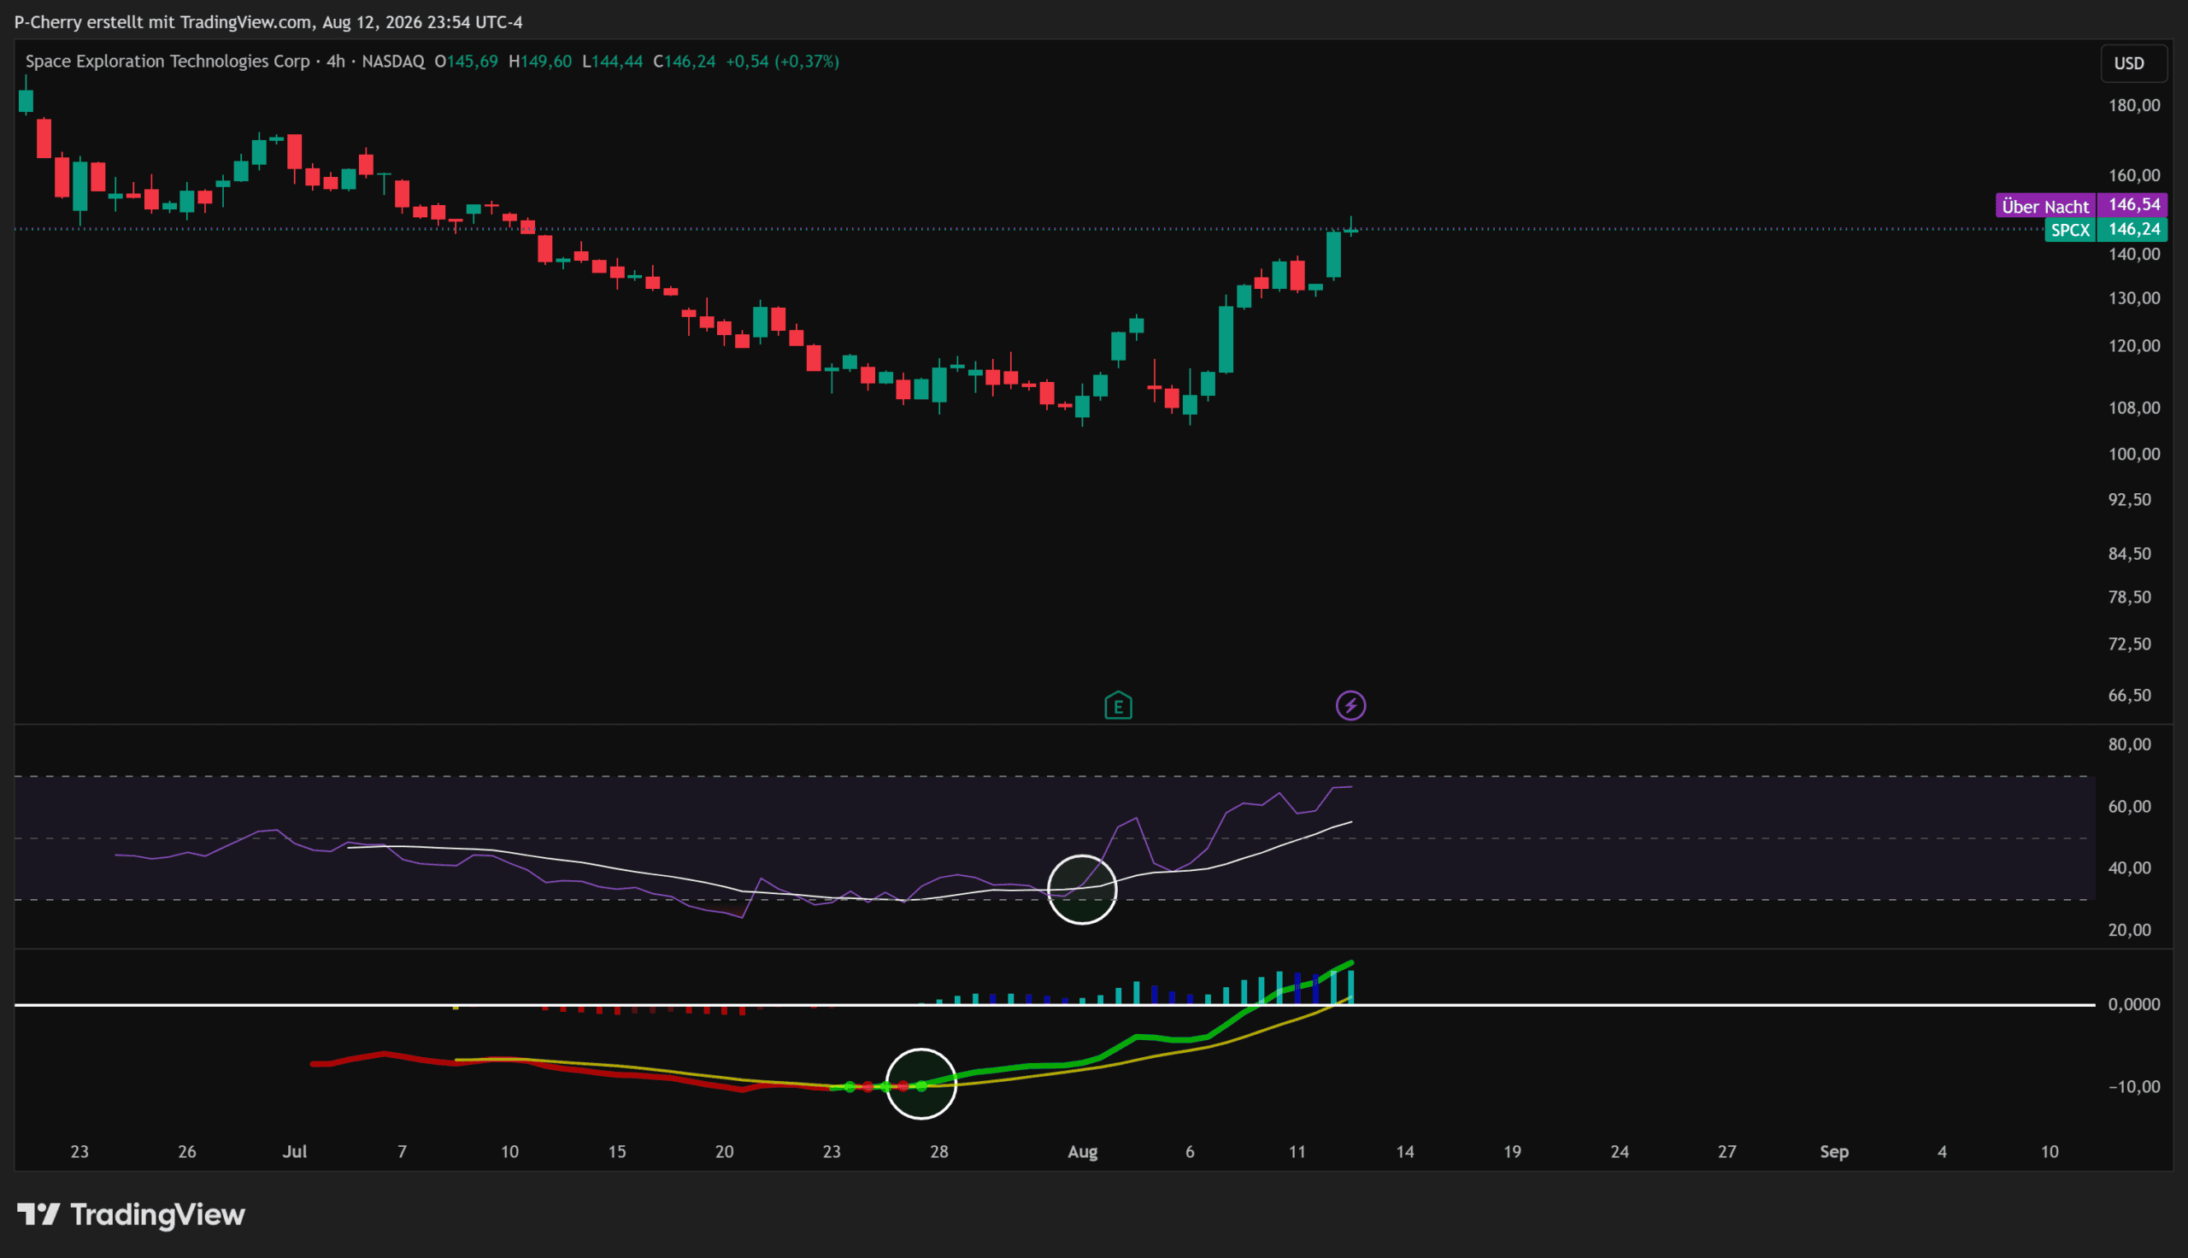This screenshot has width=2188, height=1258.
Task: Click the Sep label on the time axis
Action: coord(1834,1152)
